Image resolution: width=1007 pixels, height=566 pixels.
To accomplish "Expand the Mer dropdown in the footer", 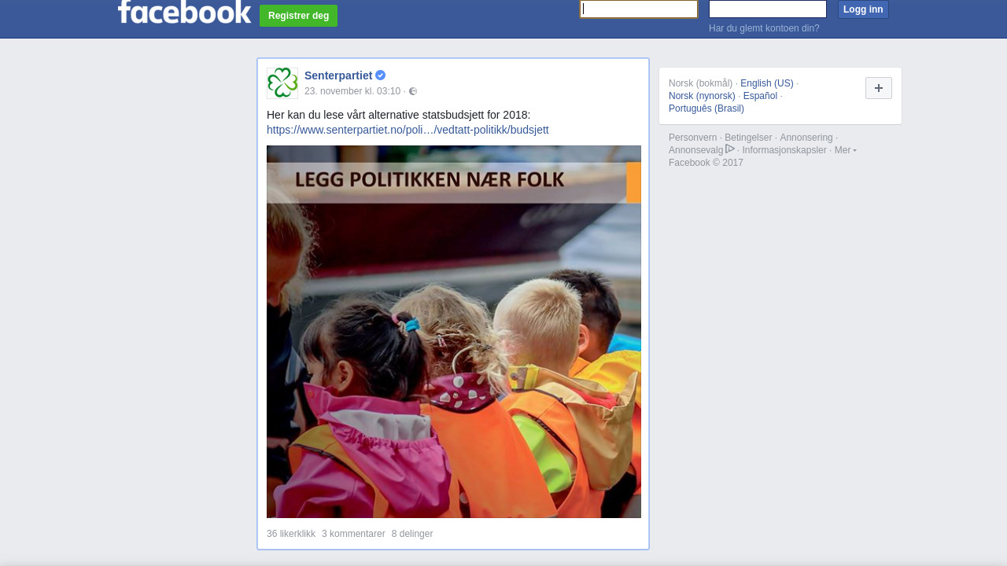I will 846,150.
